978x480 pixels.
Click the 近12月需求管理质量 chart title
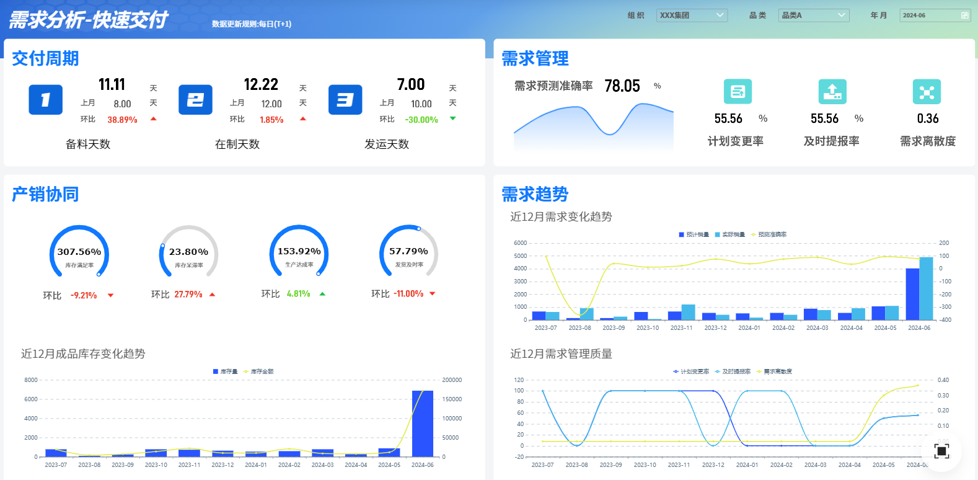point(561,353)
